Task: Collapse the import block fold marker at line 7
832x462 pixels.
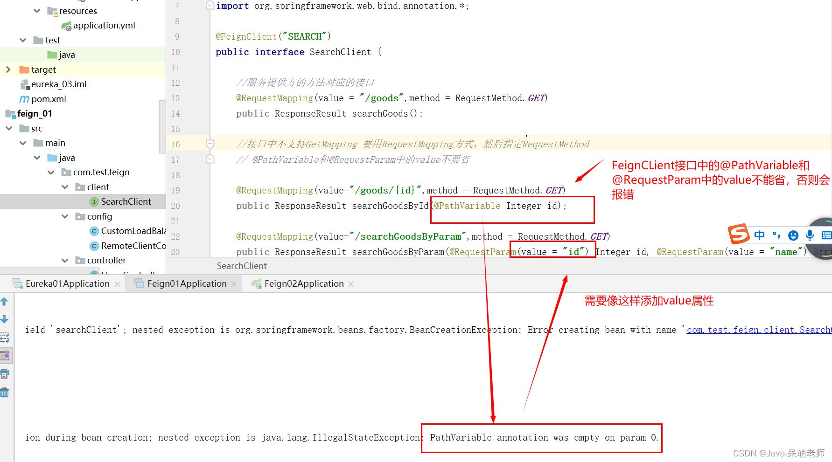Action: (210, 5)
